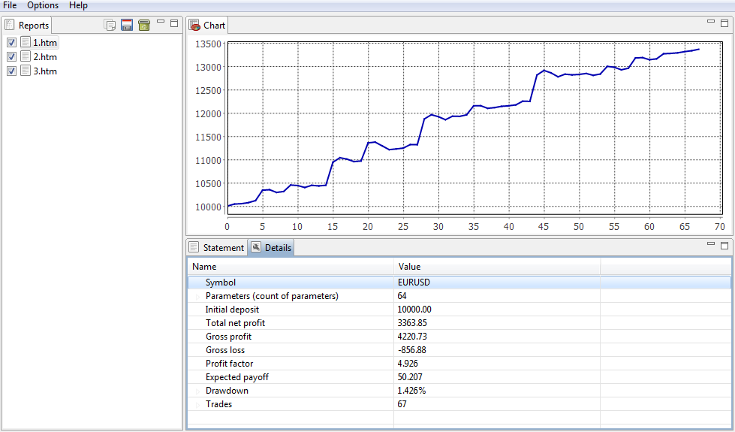Screen dimensions: 735x432
Task: Minimize the Statement/Details panel
Action: [x=711, y=244]
